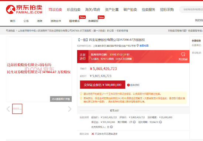Image resolution: width=203 pixels, height=141 pixels.
Task: Click the 不支持七天无理由退货 text
Action: click(x=106, y=134)
